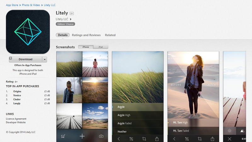Click the X close icon in fourth screenshot
This screenshot has width=252, height=142.
click(x=230, y=139)
